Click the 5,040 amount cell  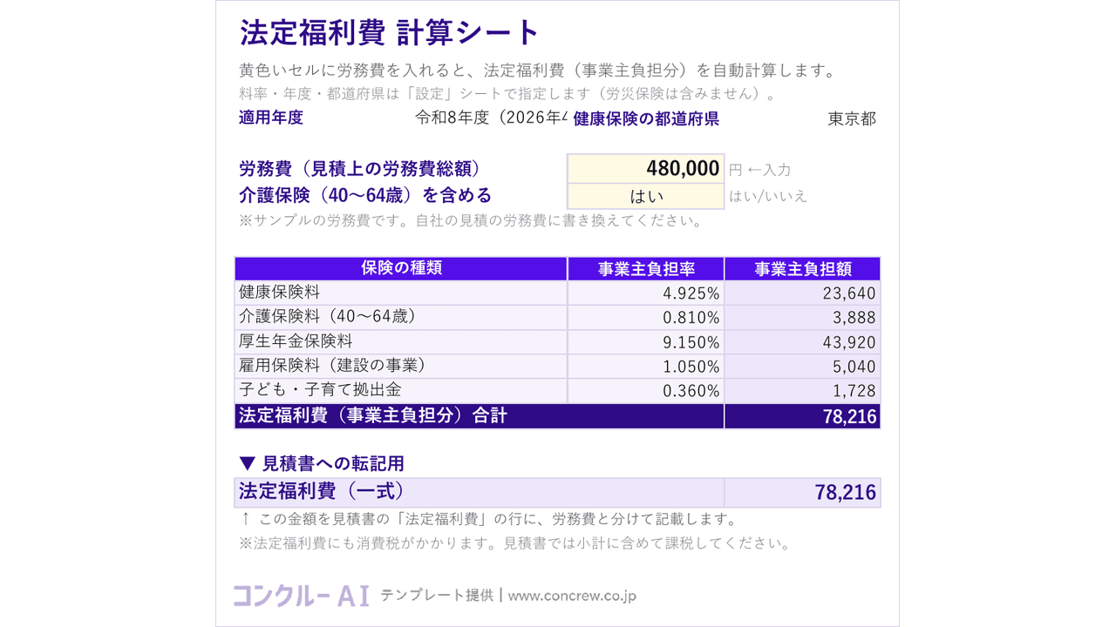coord(802,366)
